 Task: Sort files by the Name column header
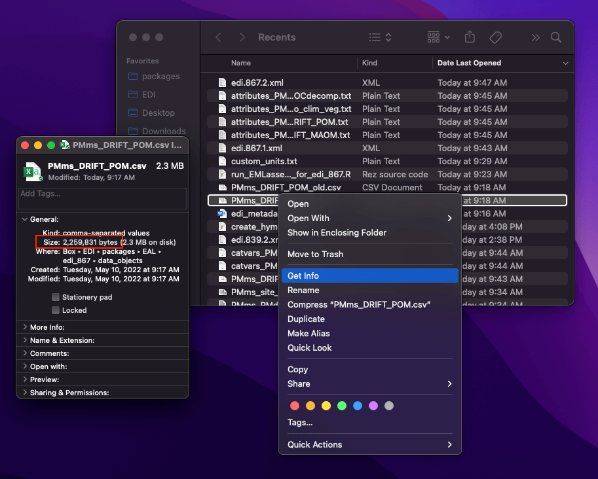241,63
